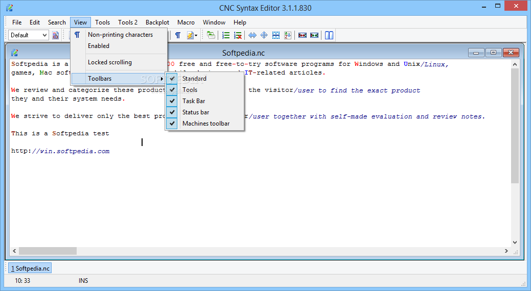Click the pilcrow non-printing characters toolbar icon
531x291 pixels.
(178, 35)
